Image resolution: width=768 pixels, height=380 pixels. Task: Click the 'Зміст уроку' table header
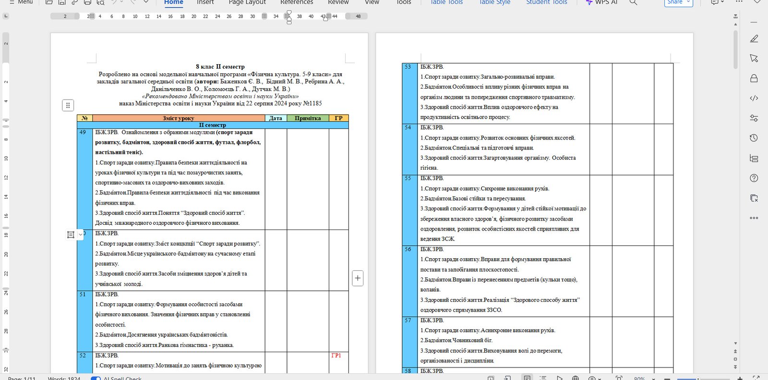pos(179,118)
